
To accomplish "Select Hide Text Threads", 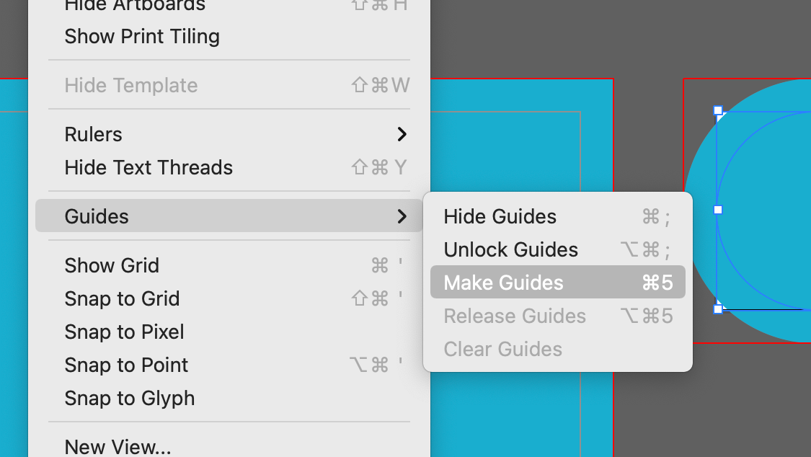I will pos(229,167).
